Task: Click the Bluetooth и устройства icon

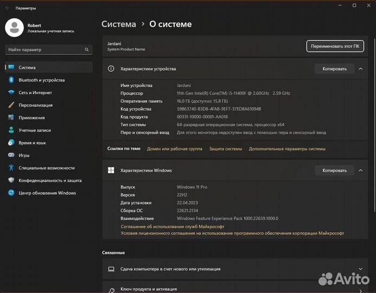Action: pos(11,80)
